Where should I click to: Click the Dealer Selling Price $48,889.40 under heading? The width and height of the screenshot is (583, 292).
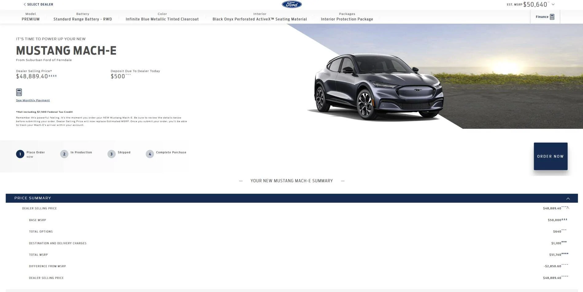[32, 76]
